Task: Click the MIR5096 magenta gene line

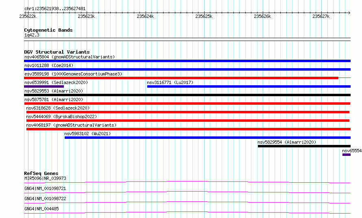Action: pyautogui.click(x=187, y=182)
